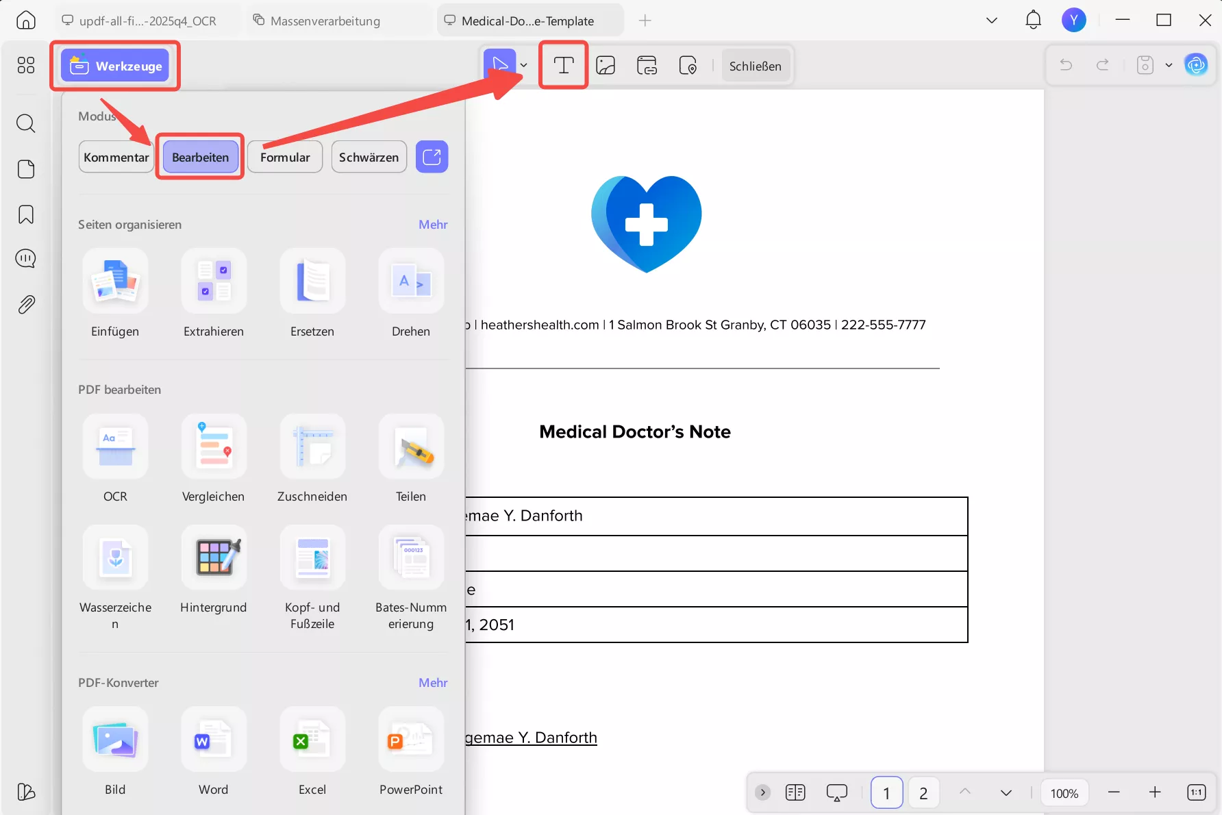
Task: Click the redo arrow
Action: click(1103, 65)
